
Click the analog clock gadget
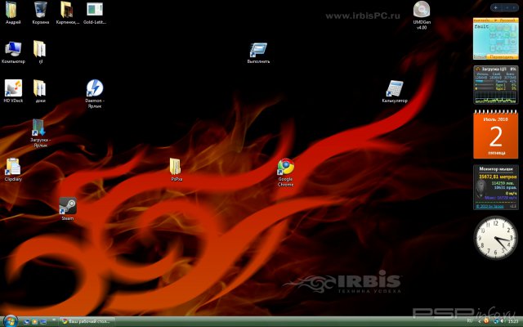[495, 238]
